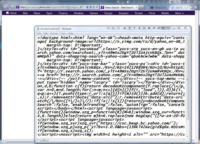This screenshot has height=144, width=200.
Task: Open Finance in the Yahoo navigation bar
Action: (63, 13)
